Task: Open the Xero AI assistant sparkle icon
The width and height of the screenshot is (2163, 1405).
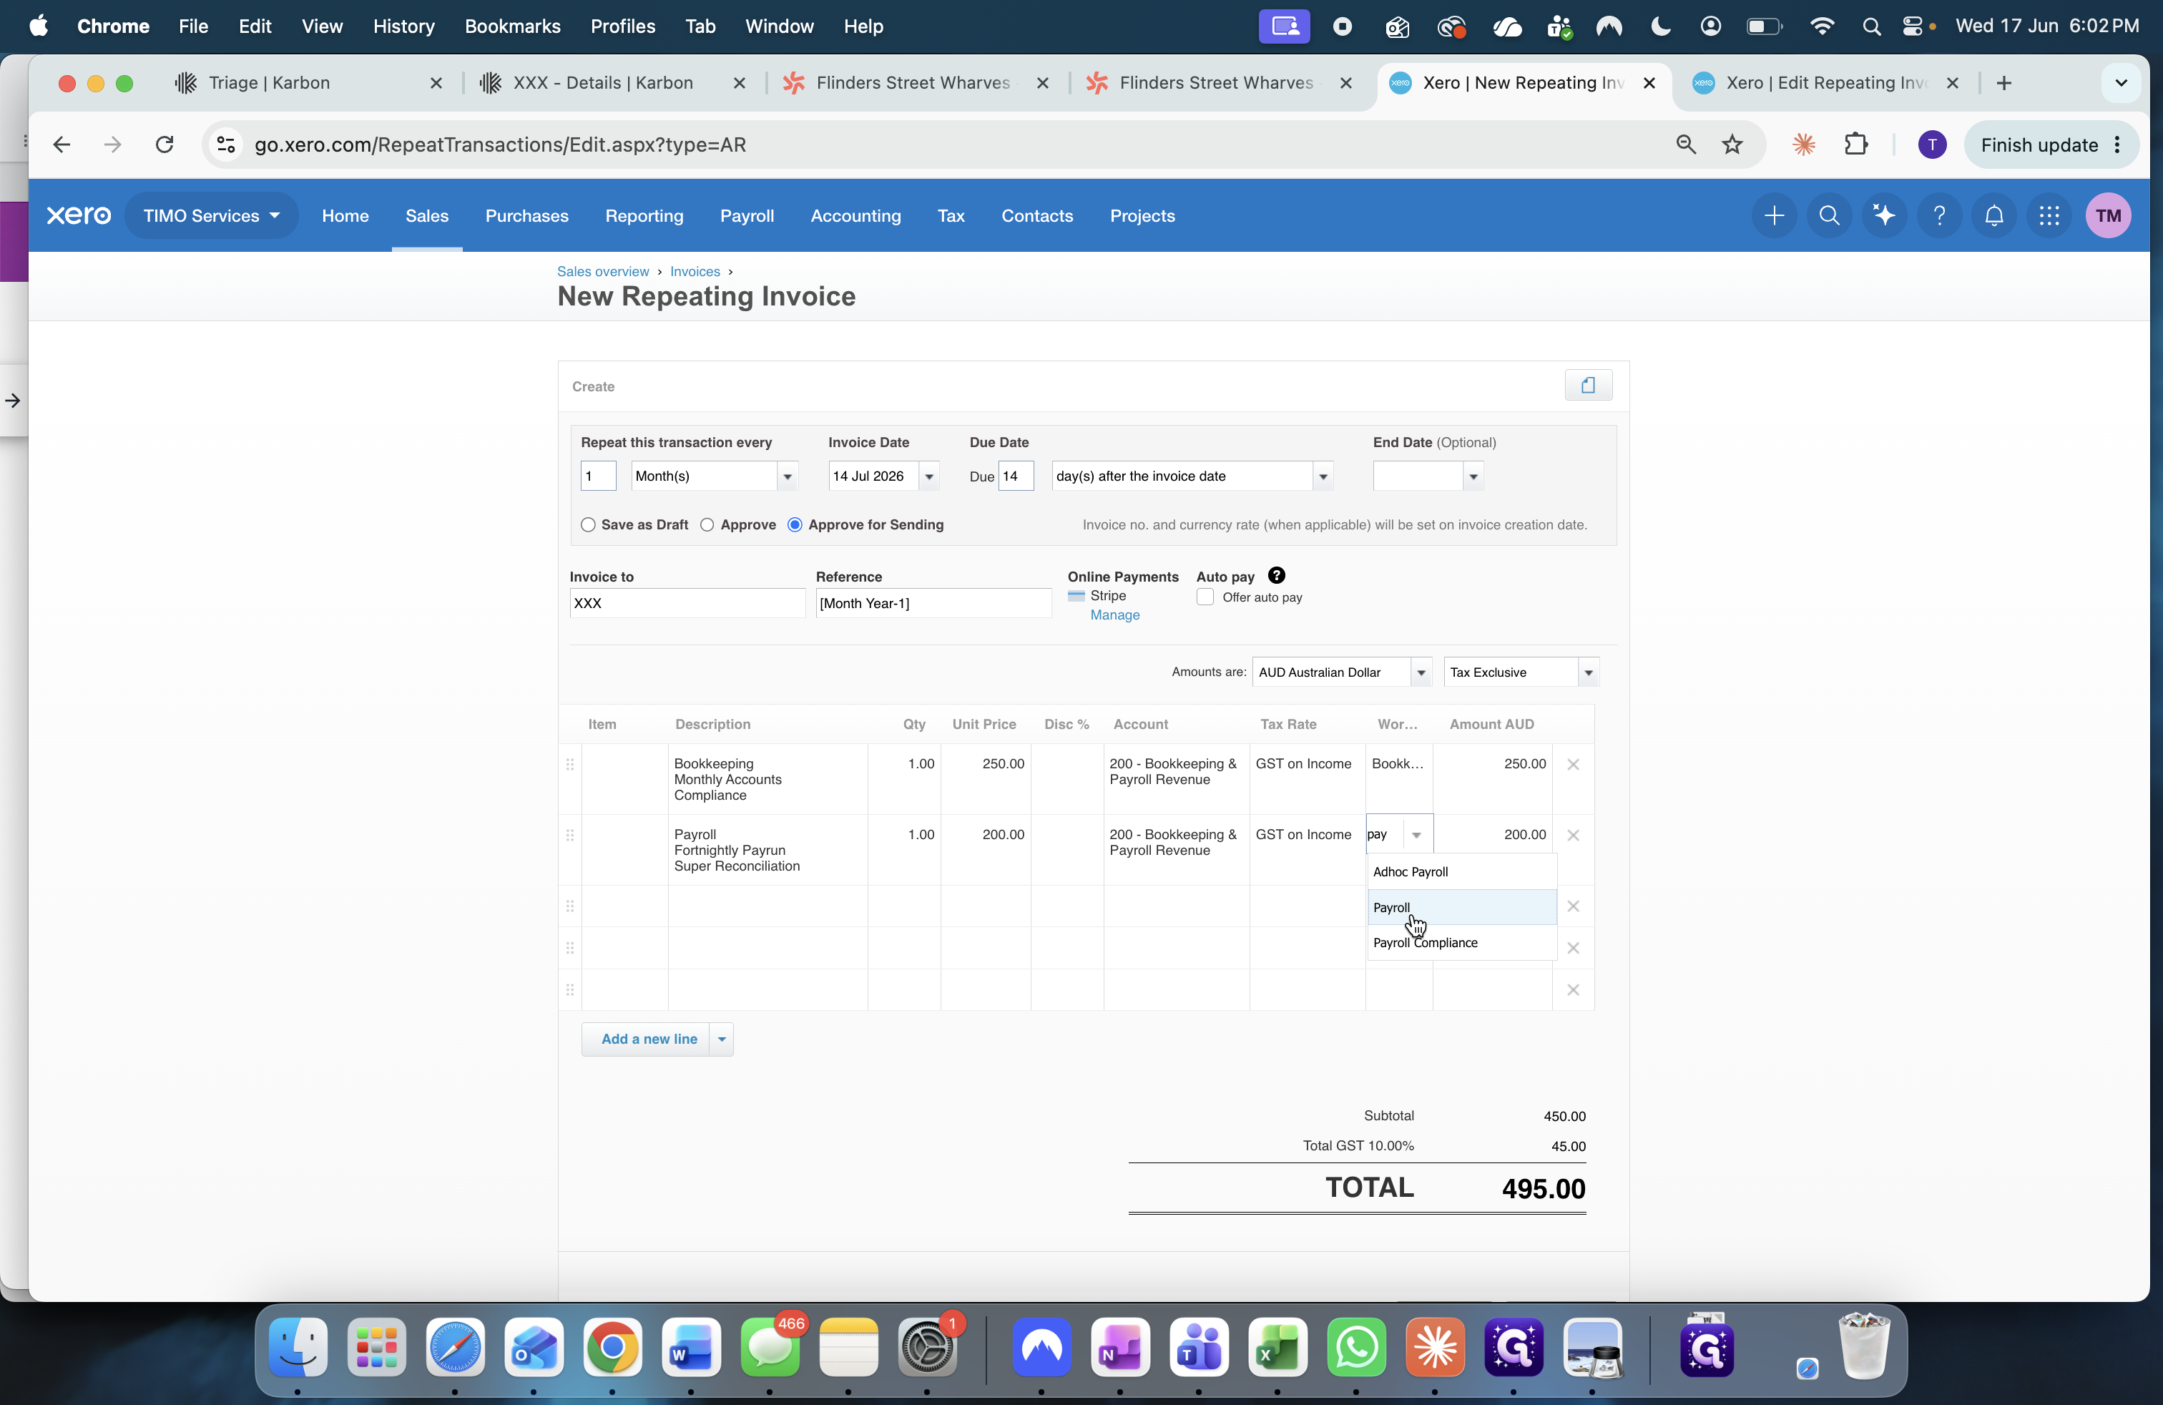Action: (x=1884, y=215)
